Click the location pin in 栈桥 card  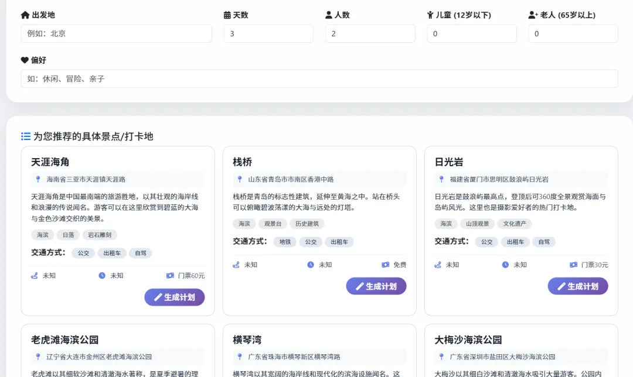(x=240, y=179)
